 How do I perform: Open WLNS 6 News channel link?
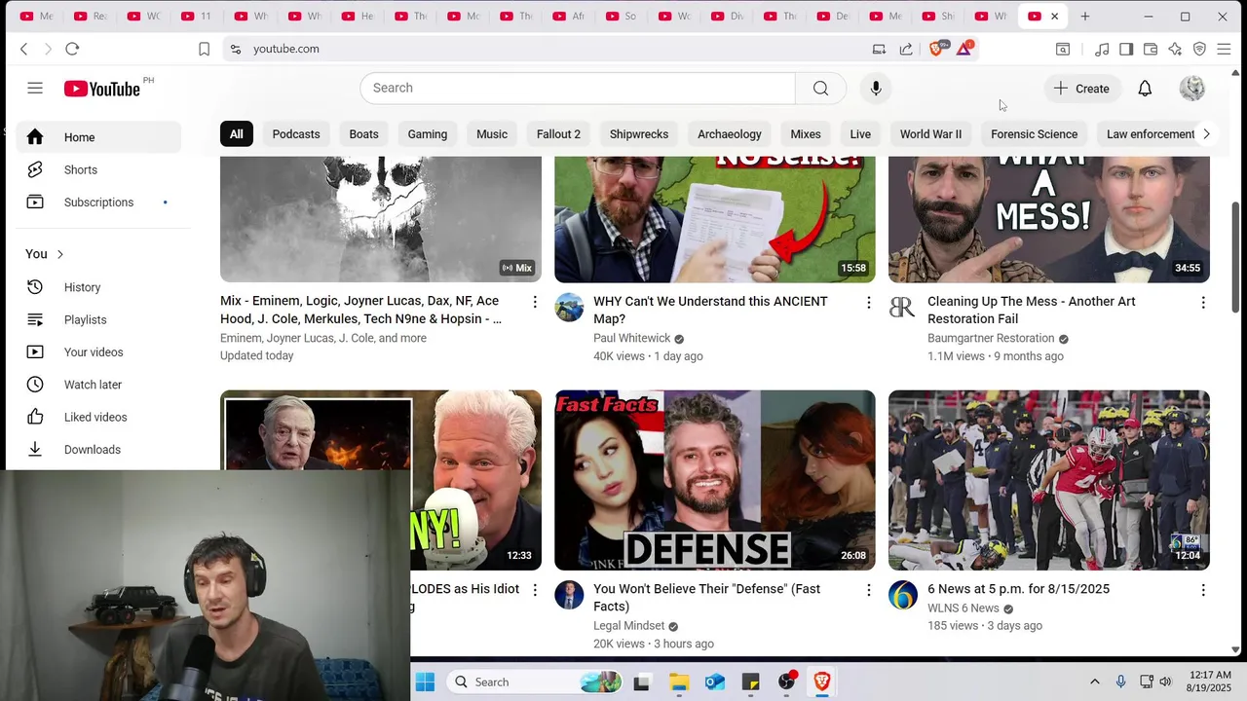tap(964, 609)
